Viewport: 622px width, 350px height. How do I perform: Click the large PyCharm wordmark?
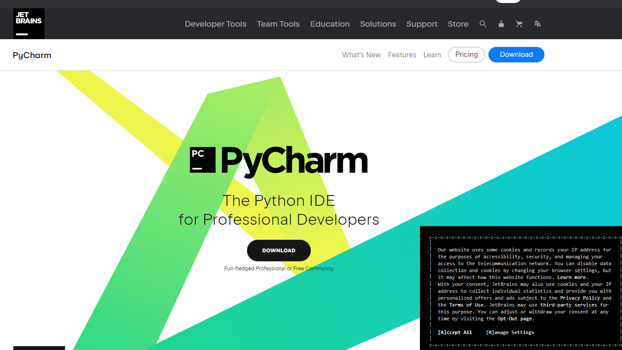click(x=294, y=161)
